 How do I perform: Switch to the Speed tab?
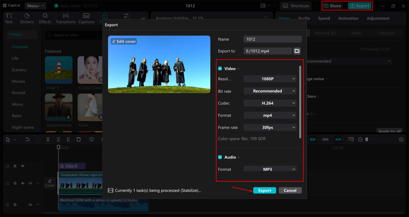click(324, 18)
